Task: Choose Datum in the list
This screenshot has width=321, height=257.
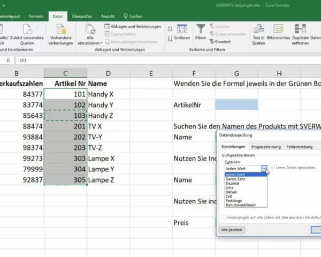Action: point(246,192)
